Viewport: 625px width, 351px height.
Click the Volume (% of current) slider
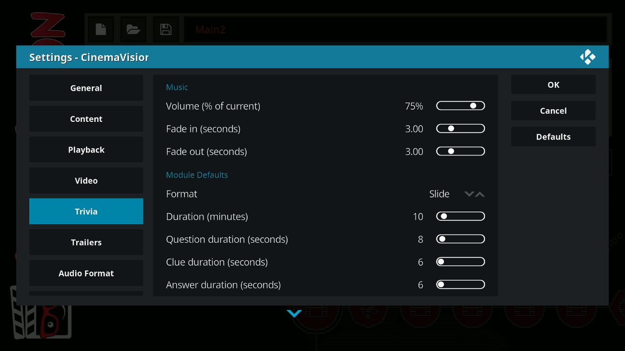[460, 106]
